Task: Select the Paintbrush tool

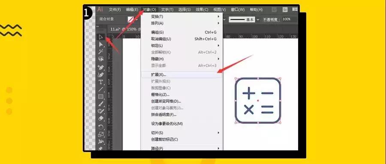Action: pyautogui.click(x=101, y=104)
